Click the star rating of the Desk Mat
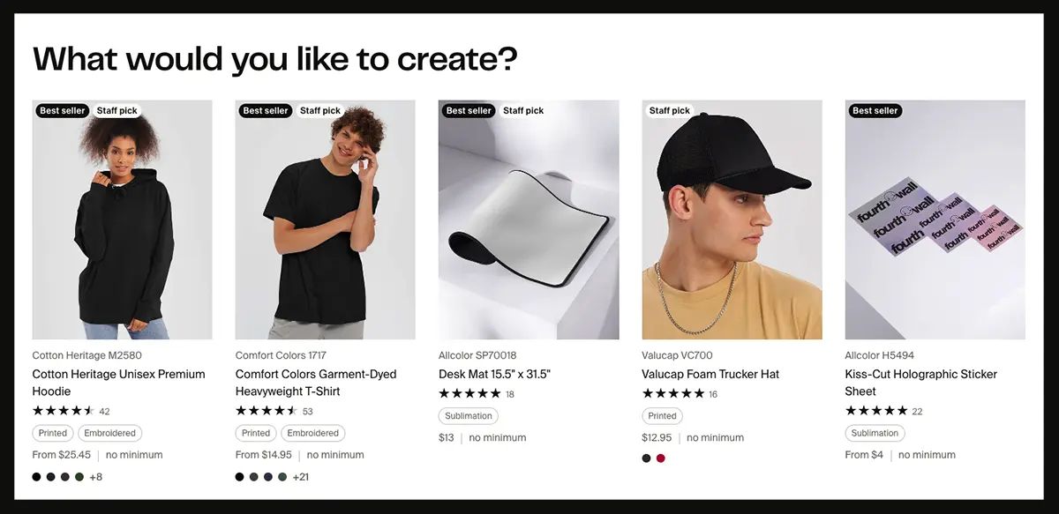The height and width of the screenshot is (514, 1059). 469,393
